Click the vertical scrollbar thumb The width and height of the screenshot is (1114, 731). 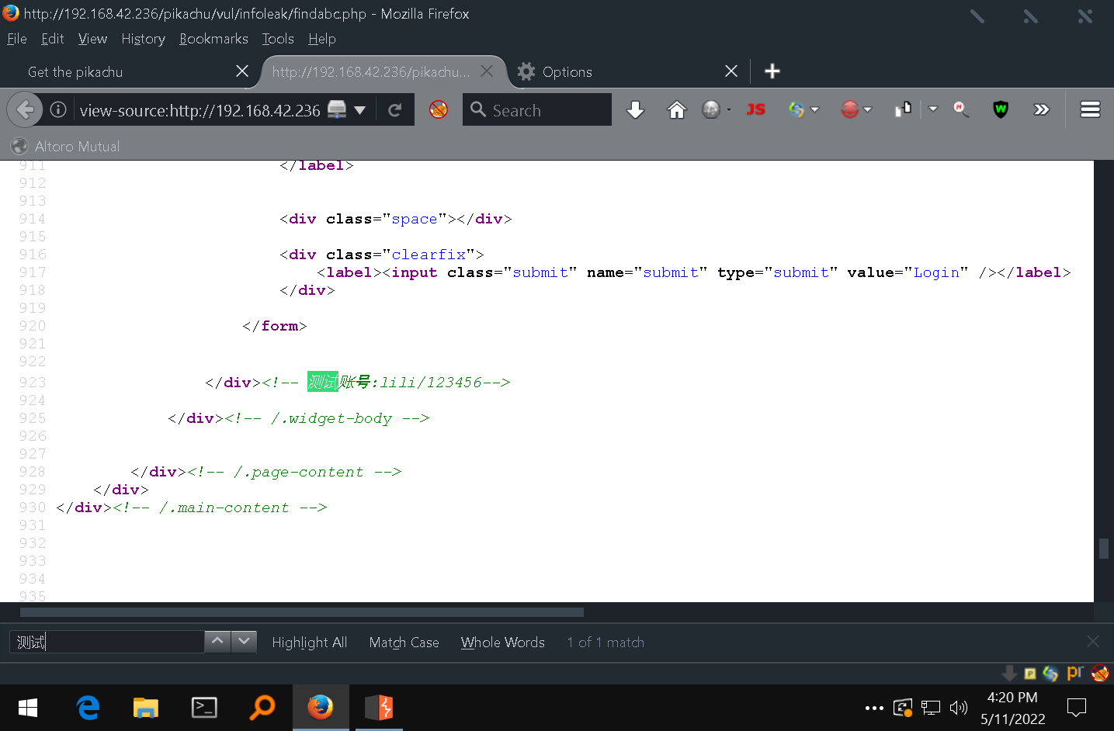pyautogui.click(x=1104, y=548)
